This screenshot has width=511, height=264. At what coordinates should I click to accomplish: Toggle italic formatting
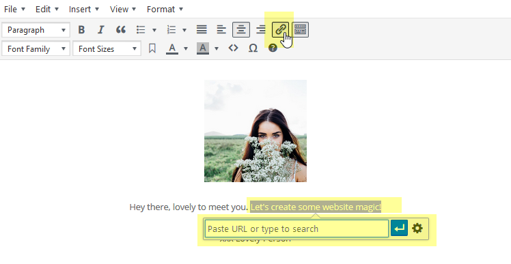[101, 30]
